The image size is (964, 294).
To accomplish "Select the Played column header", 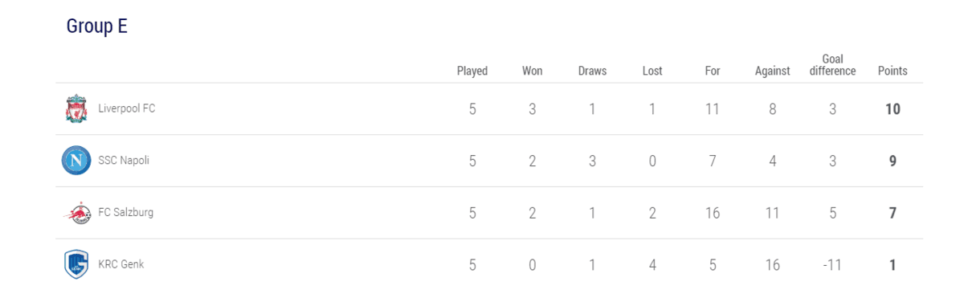I will [x=472, y=71].
